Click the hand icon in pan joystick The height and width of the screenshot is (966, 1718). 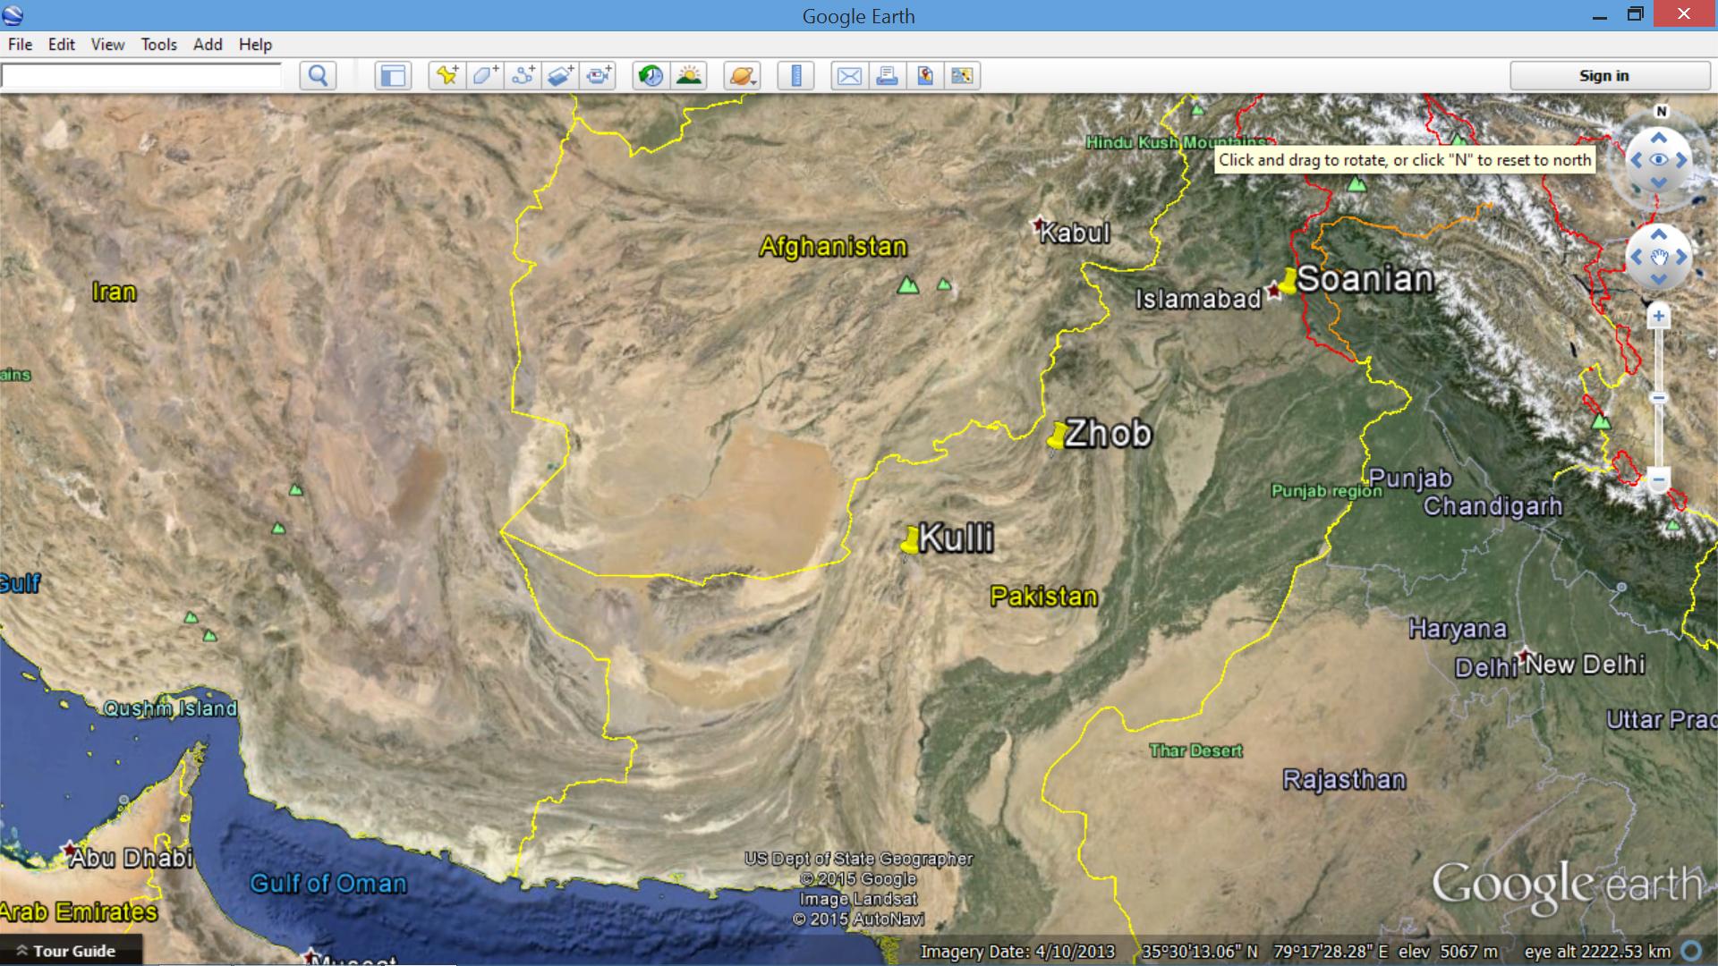click(x=1659, y=258)
